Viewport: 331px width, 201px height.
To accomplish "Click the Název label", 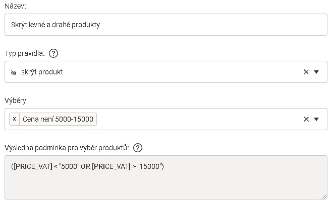I will pyautogui.click(x=15, y=6).
